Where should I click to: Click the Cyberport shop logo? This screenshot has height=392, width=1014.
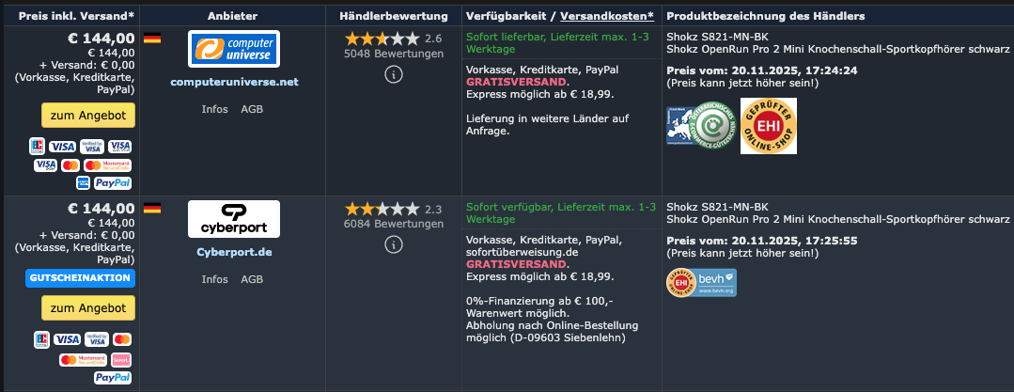(x=234, y=219)
